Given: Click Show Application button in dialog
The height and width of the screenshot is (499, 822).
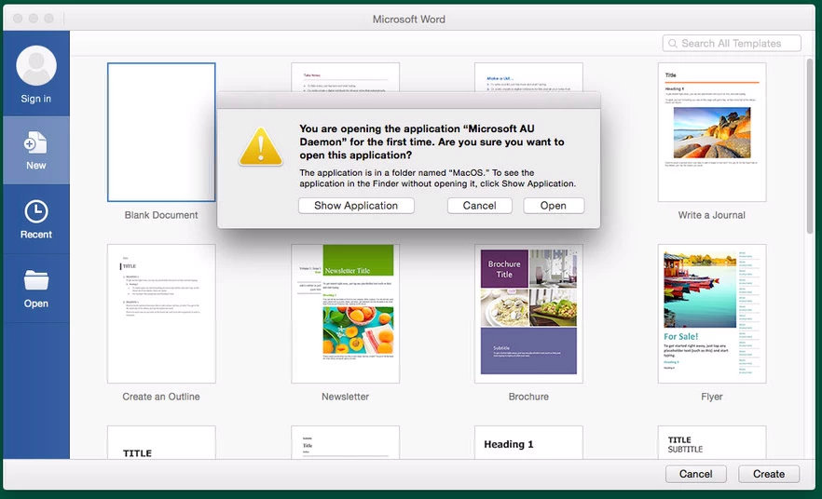Looking at the screenshot, I should 356,206.
